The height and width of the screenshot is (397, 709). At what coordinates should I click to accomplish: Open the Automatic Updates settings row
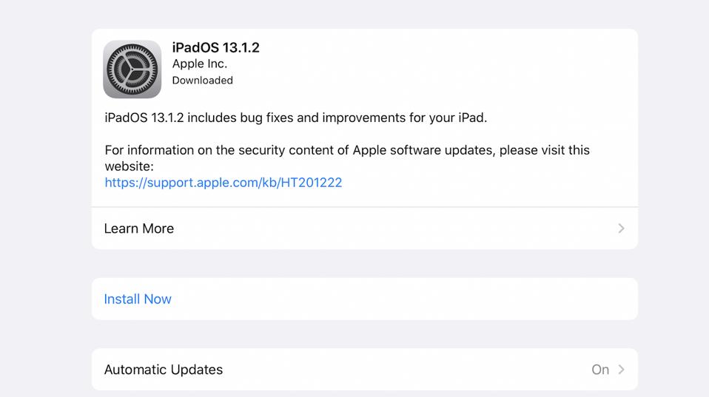(x=364, y=370)
